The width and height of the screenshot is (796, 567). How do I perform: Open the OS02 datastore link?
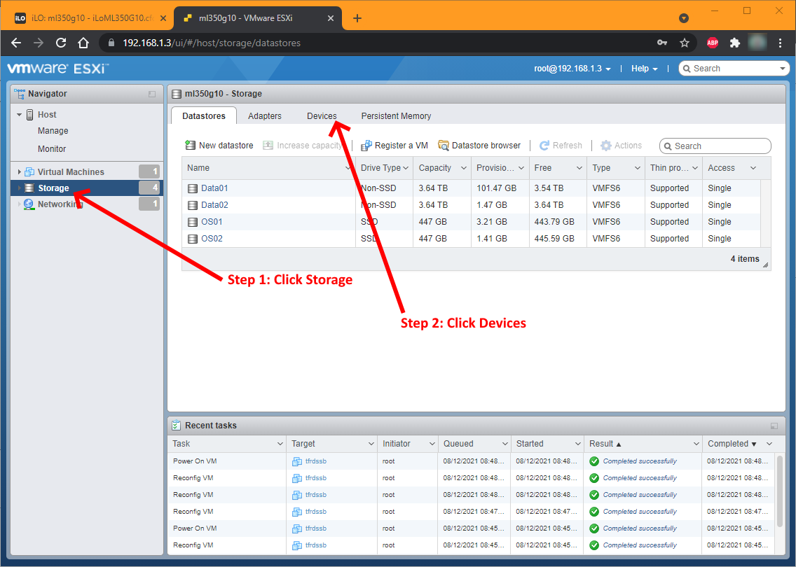(x=212, y=239)
